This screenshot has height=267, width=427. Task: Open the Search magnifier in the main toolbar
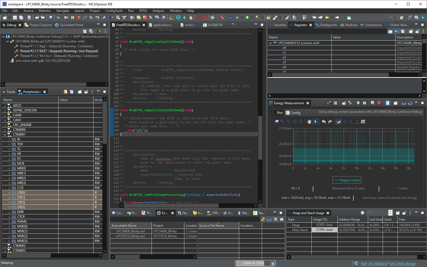coord(391,17)
